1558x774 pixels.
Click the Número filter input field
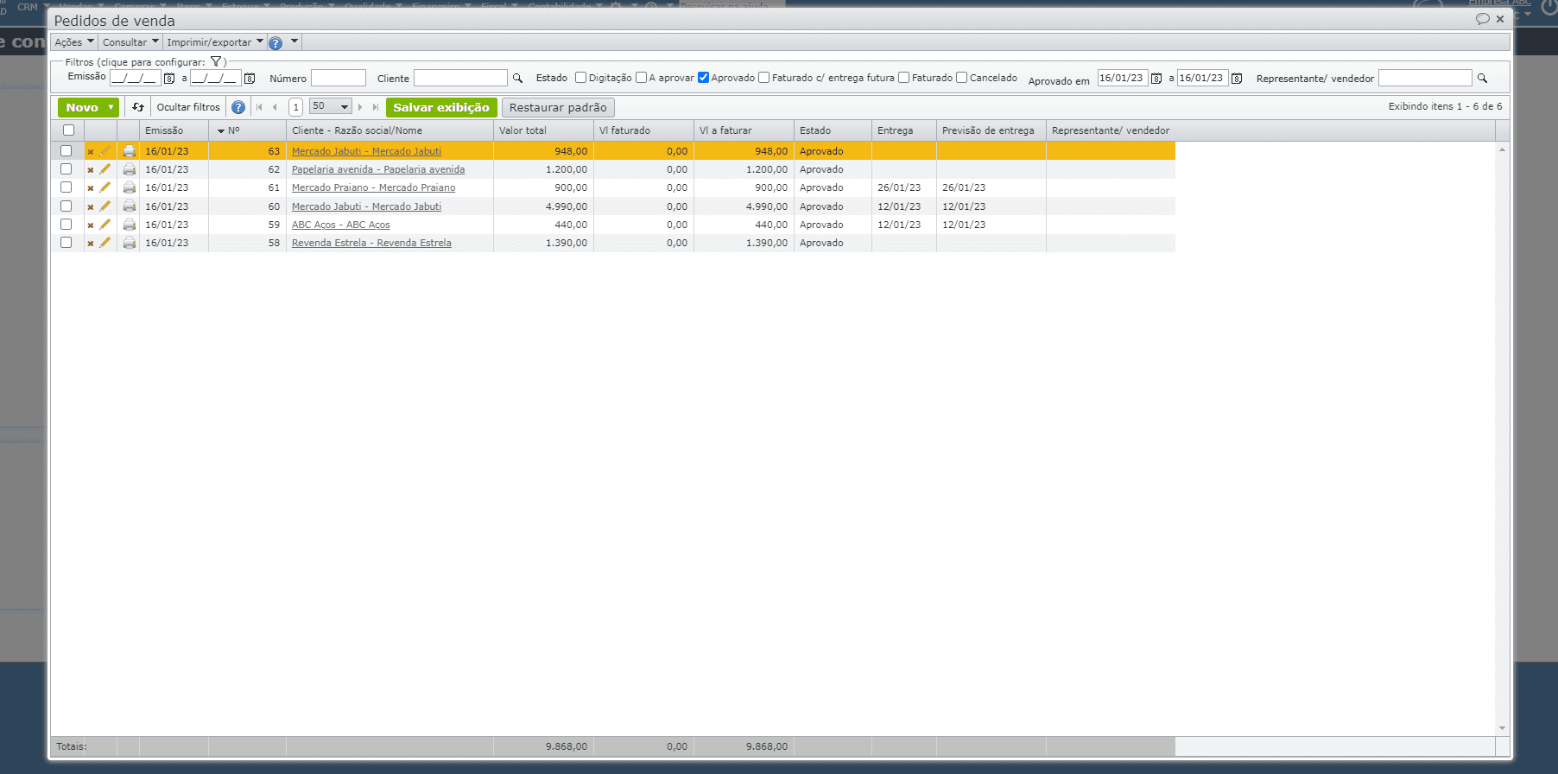click(339, 78)
